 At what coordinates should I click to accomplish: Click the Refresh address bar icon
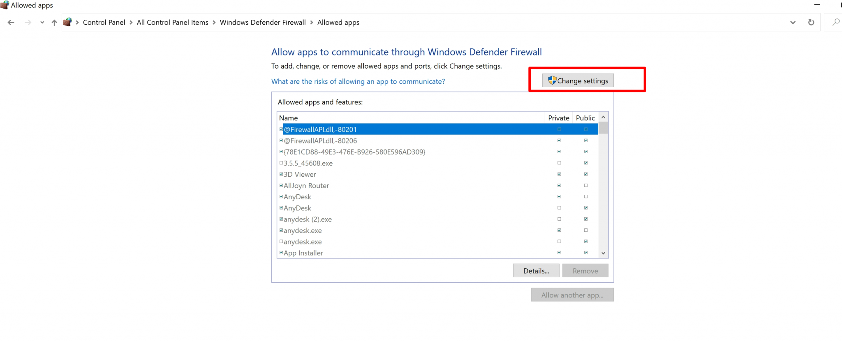pos(811,23)
